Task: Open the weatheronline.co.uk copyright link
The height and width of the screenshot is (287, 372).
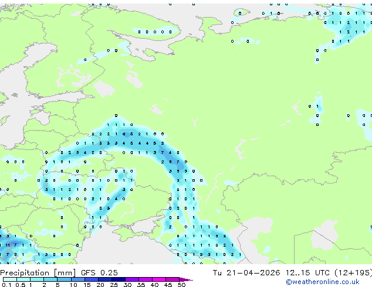Action: click(x=323, y=282)
